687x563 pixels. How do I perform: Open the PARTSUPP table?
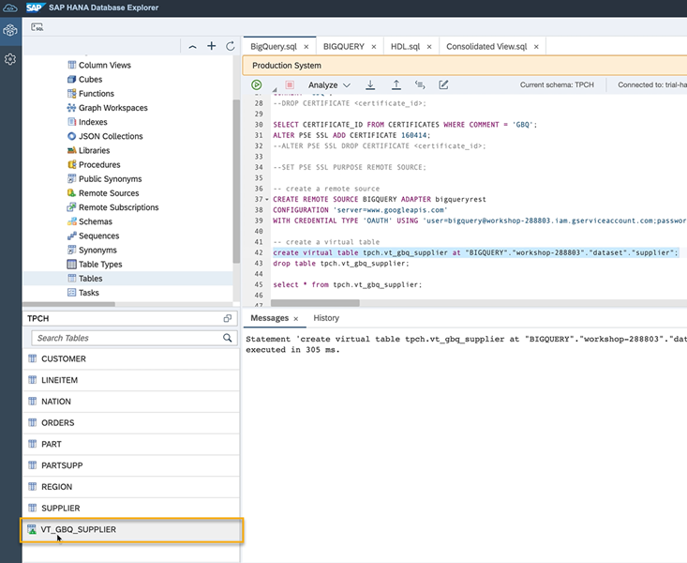(131, 465)
